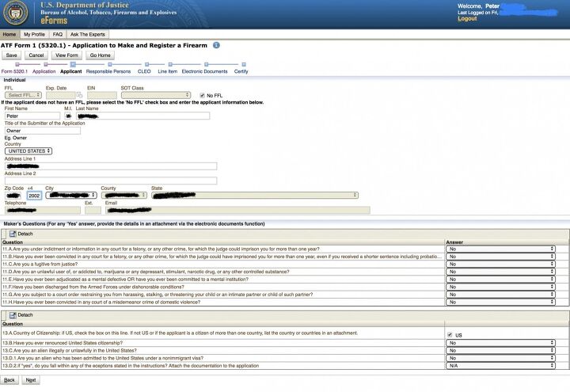The width and height of the screenshot is (570, 392).
Task: Go to the Application step
Action: [44, 71]
